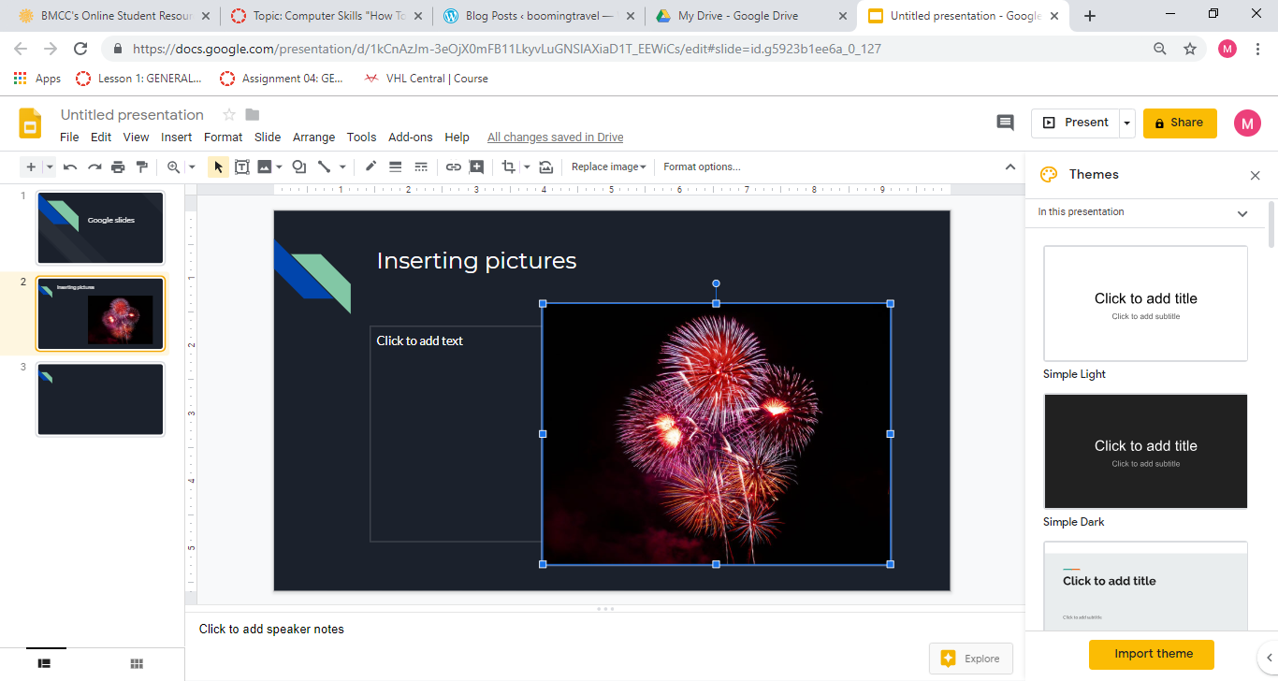This screenshot has height=681, width=1278.
Task: Click the Import theme button
Action: point(1153,654)
